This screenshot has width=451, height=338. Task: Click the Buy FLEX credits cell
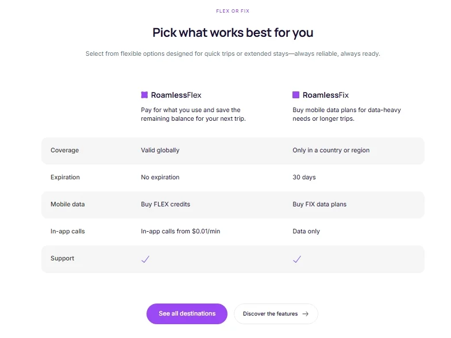(165, 204)
